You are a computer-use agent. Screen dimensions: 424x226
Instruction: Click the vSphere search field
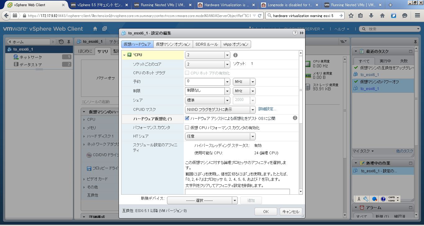click(390, 29)
